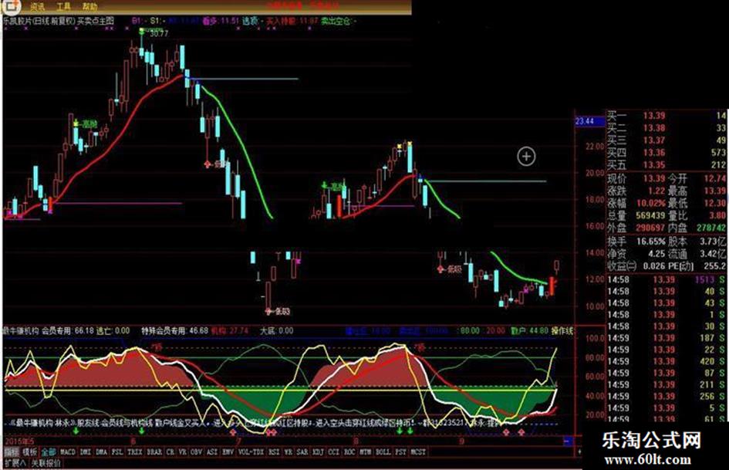The image size is (729, 470).
Task: Switch indicator to MACD
Action: 68,451
